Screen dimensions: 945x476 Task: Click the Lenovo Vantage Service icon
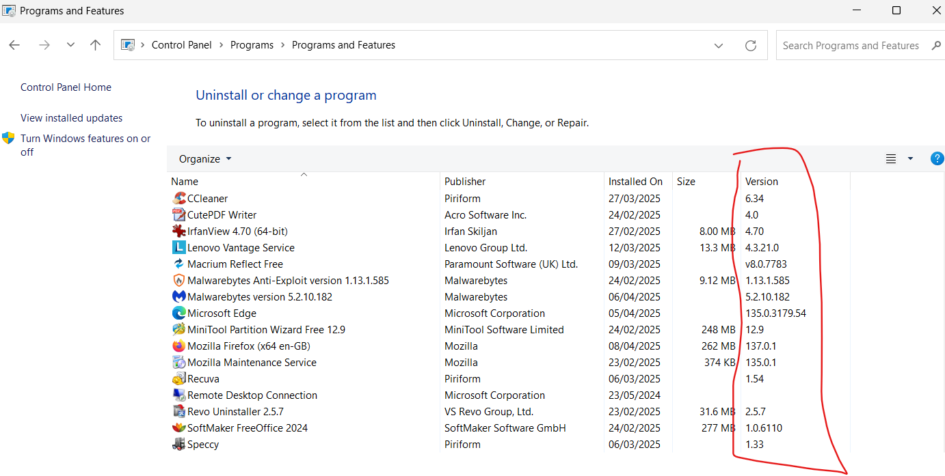tap(179, 247)
